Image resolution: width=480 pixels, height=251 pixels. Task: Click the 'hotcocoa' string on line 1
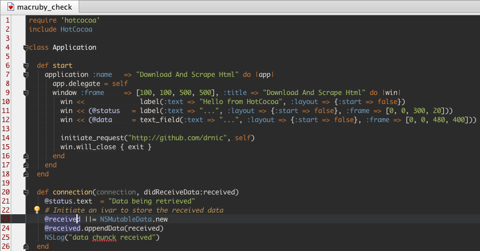coord(80,20)
